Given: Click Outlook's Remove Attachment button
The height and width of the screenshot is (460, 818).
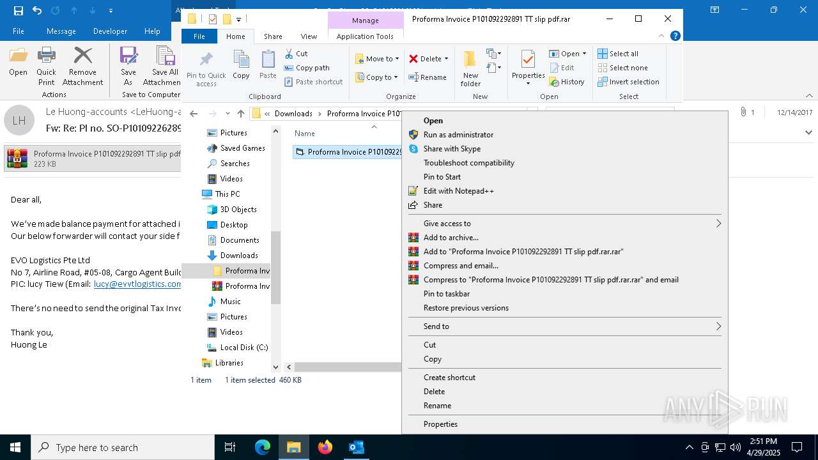Looking at the screenshot, I should pyautogui.click(x=82, y=66).
